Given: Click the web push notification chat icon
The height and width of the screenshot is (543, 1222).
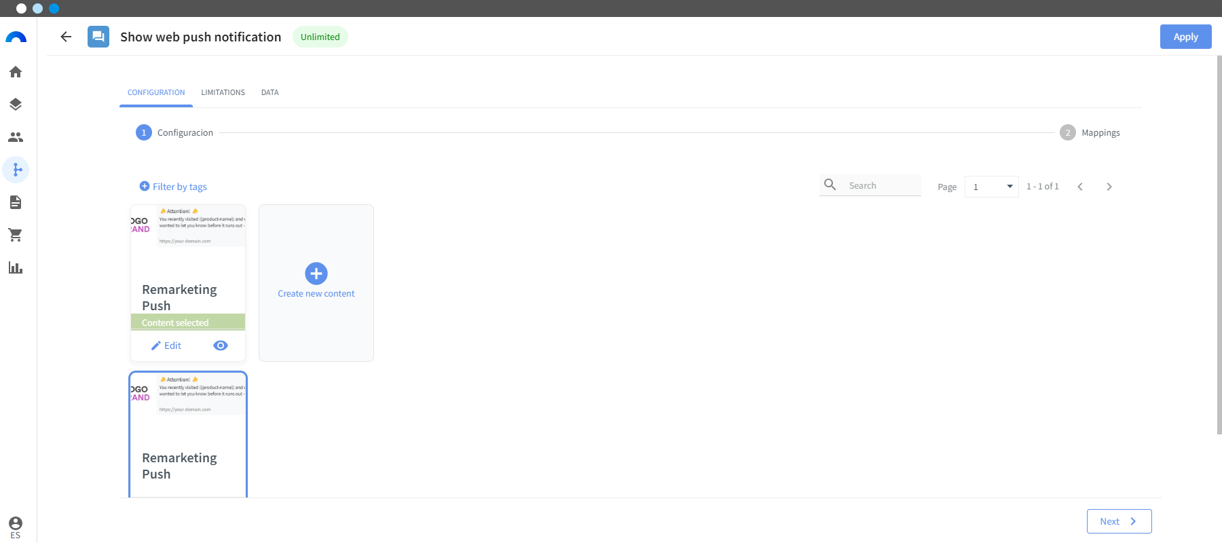Looking at the screenshot, I should coord(98,37).
